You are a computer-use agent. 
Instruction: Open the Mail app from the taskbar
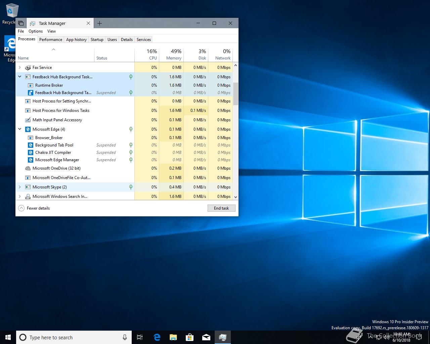[206, 337]
